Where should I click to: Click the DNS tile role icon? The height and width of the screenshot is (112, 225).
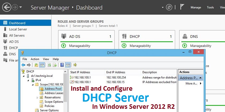tap(185, 36)
